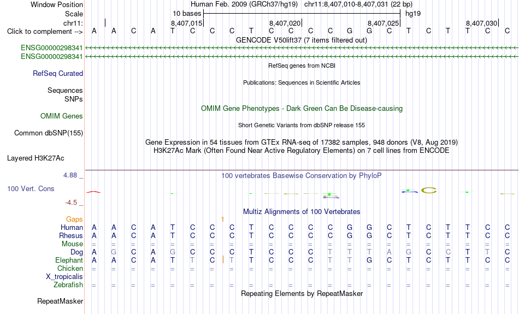519x314 pixels.
Task: Click the Layered H3K27Ac track label
Action: (x=36, y=158)
